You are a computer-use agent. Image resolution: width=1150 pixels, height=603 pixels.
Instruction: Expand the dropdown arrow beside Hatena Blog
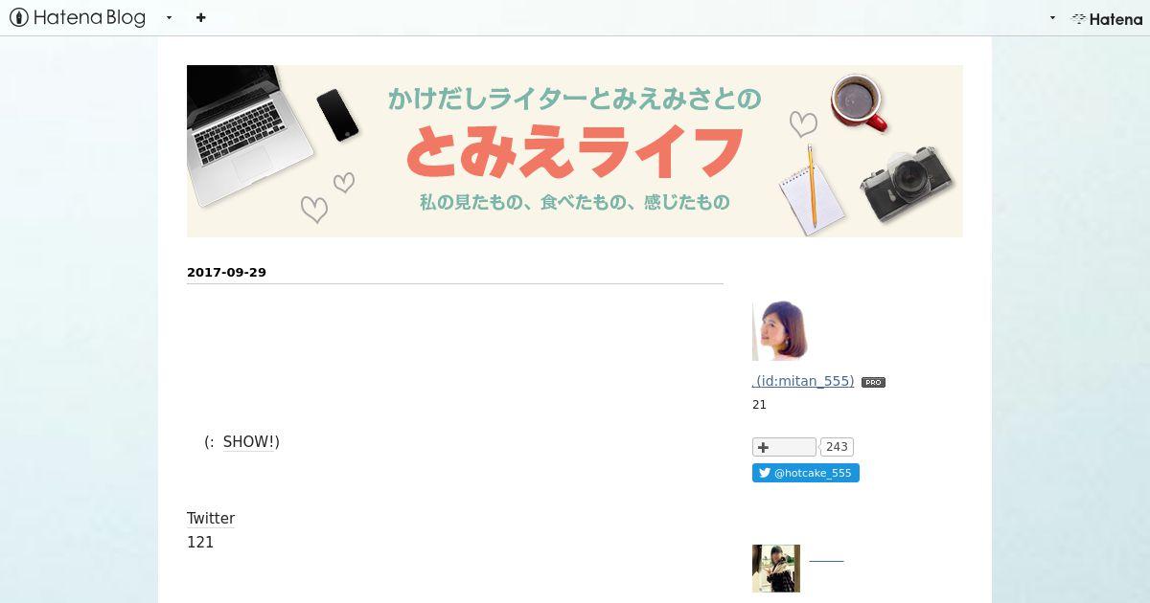click(x=170, y=17)
